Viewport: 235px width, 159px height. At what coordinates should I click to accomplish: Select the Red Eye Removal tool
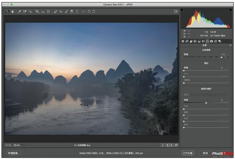click(x=61, y=12)
